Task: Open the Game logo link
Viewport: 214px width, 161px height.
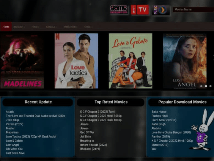Action: coord(119,10)
